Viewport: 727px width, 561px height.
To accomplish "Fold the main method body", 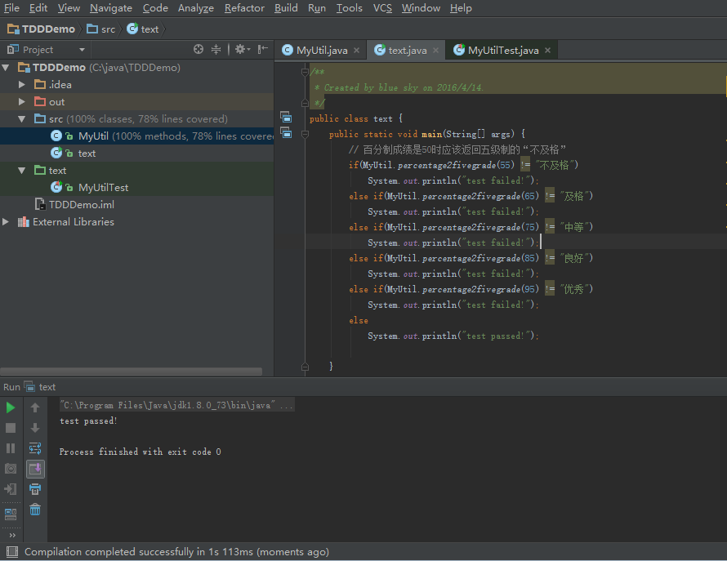I will [x=305, y=134].
